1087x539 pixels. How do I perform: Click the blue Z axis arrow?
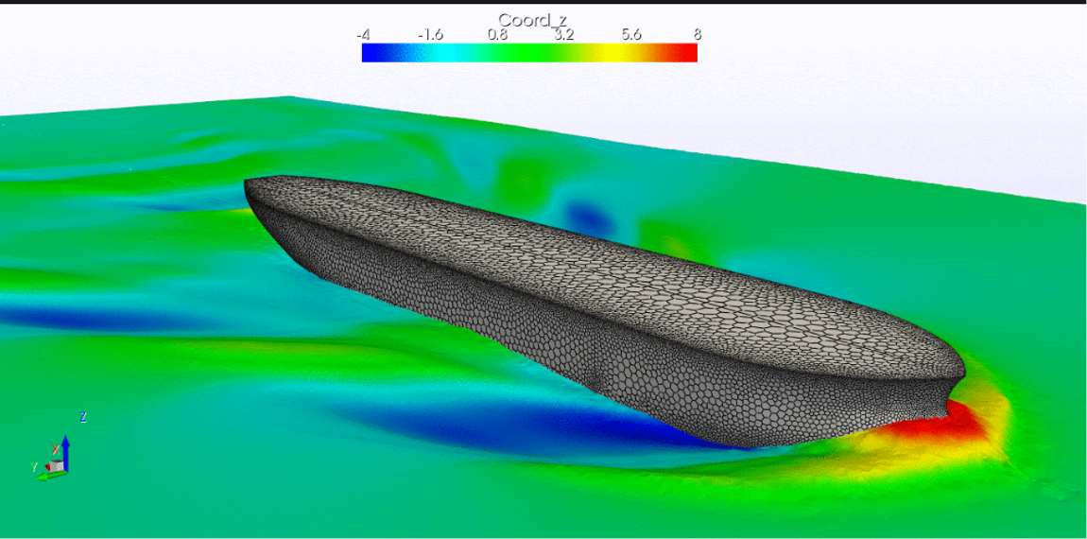point(66,446)
